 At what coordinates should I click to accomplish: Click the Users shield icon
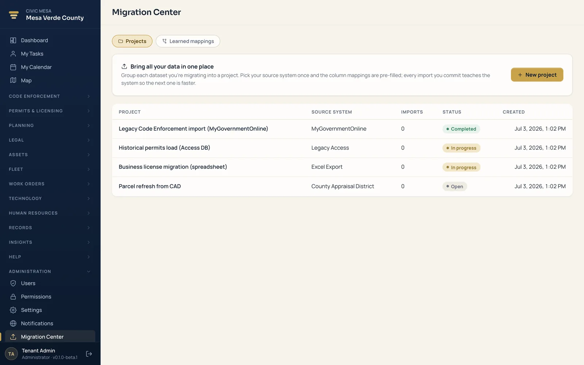pos(13,283)
